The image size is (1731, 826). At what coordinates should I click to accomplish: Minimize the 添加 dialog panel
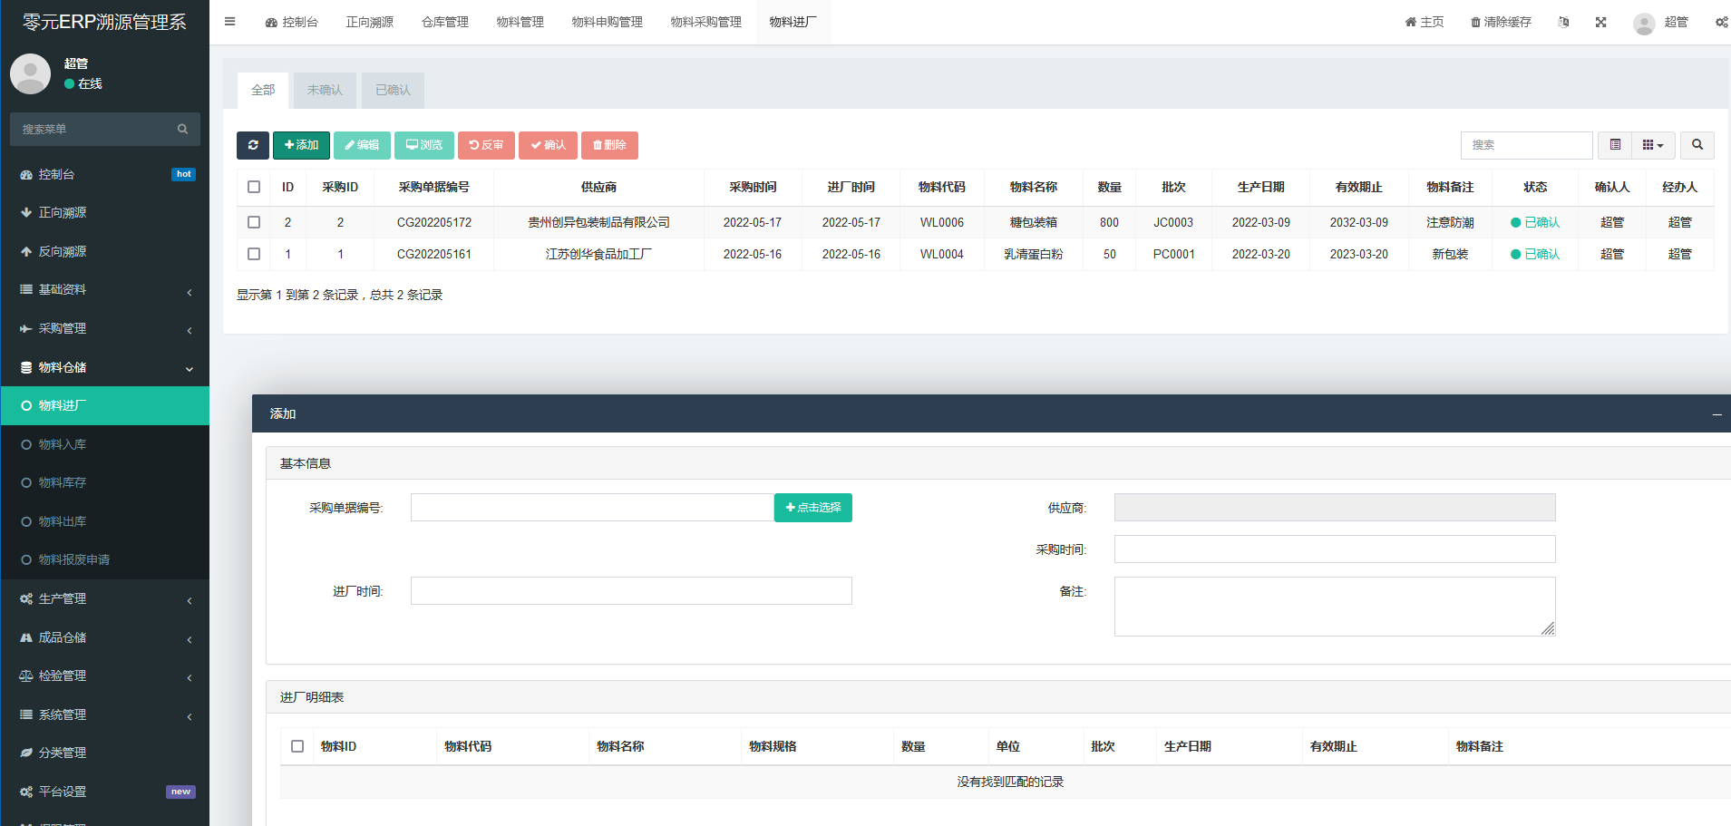tap(1716, 414)
